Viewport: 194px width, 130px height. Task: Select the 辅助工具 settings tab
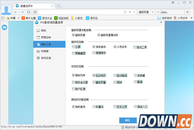[x=49, y=44]
